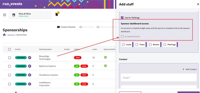This screenshot has width=200, height=93.
Task: Click CloudGenius Systems marketing name
Action: click(x=48, y=75)
